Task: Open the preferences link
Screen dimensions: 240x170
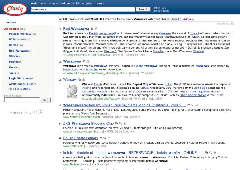Action: [161, 11]
